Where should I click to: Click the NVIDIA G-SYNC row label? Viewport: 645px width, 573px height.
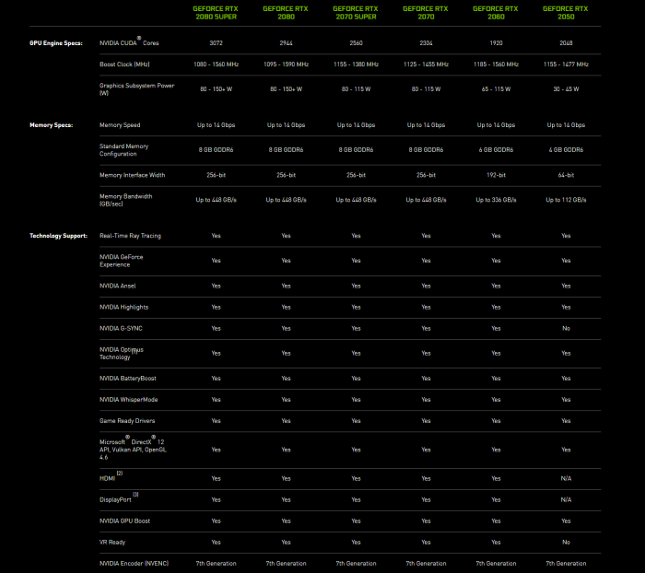point(121,328)
